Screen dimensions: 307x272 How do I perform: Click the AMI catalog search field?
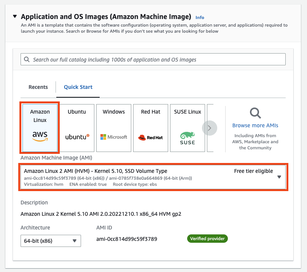[153, 59]
